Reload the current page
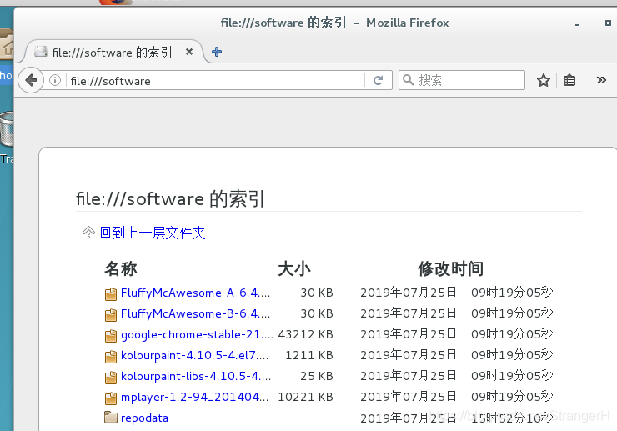617x431 pixels. [379, 80]
